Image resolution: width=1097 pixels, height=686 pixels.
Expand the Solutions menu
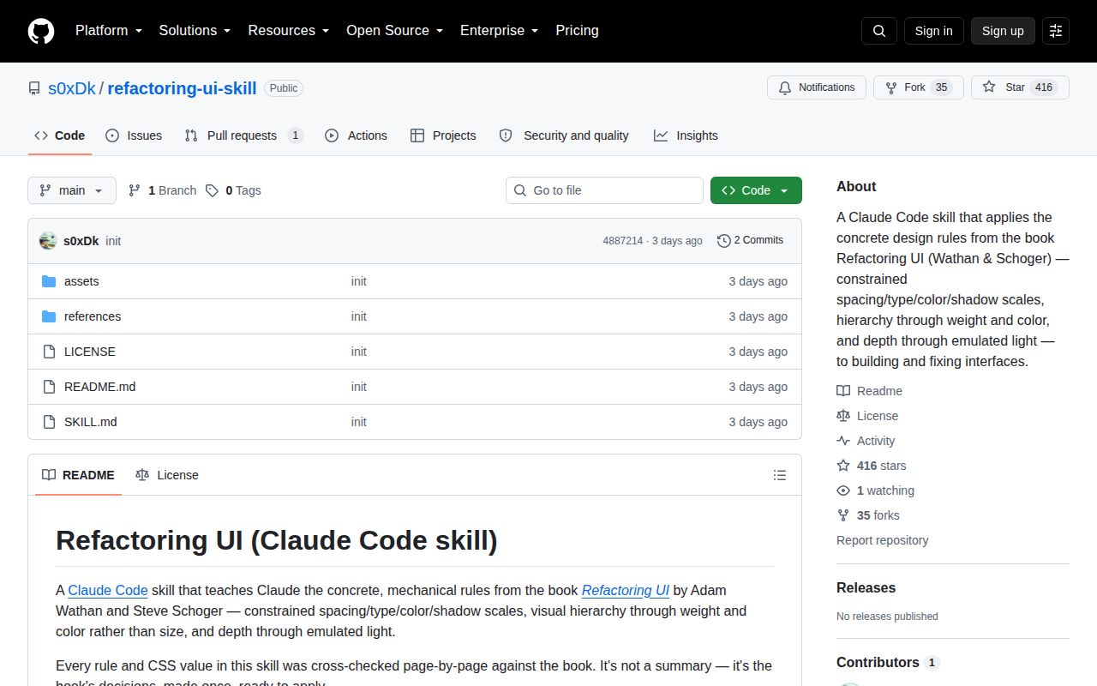[x=195, y=31]
